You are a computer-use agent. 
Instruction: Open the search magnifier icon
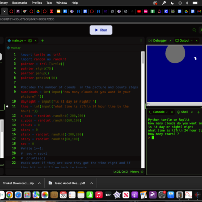[194, 30]
